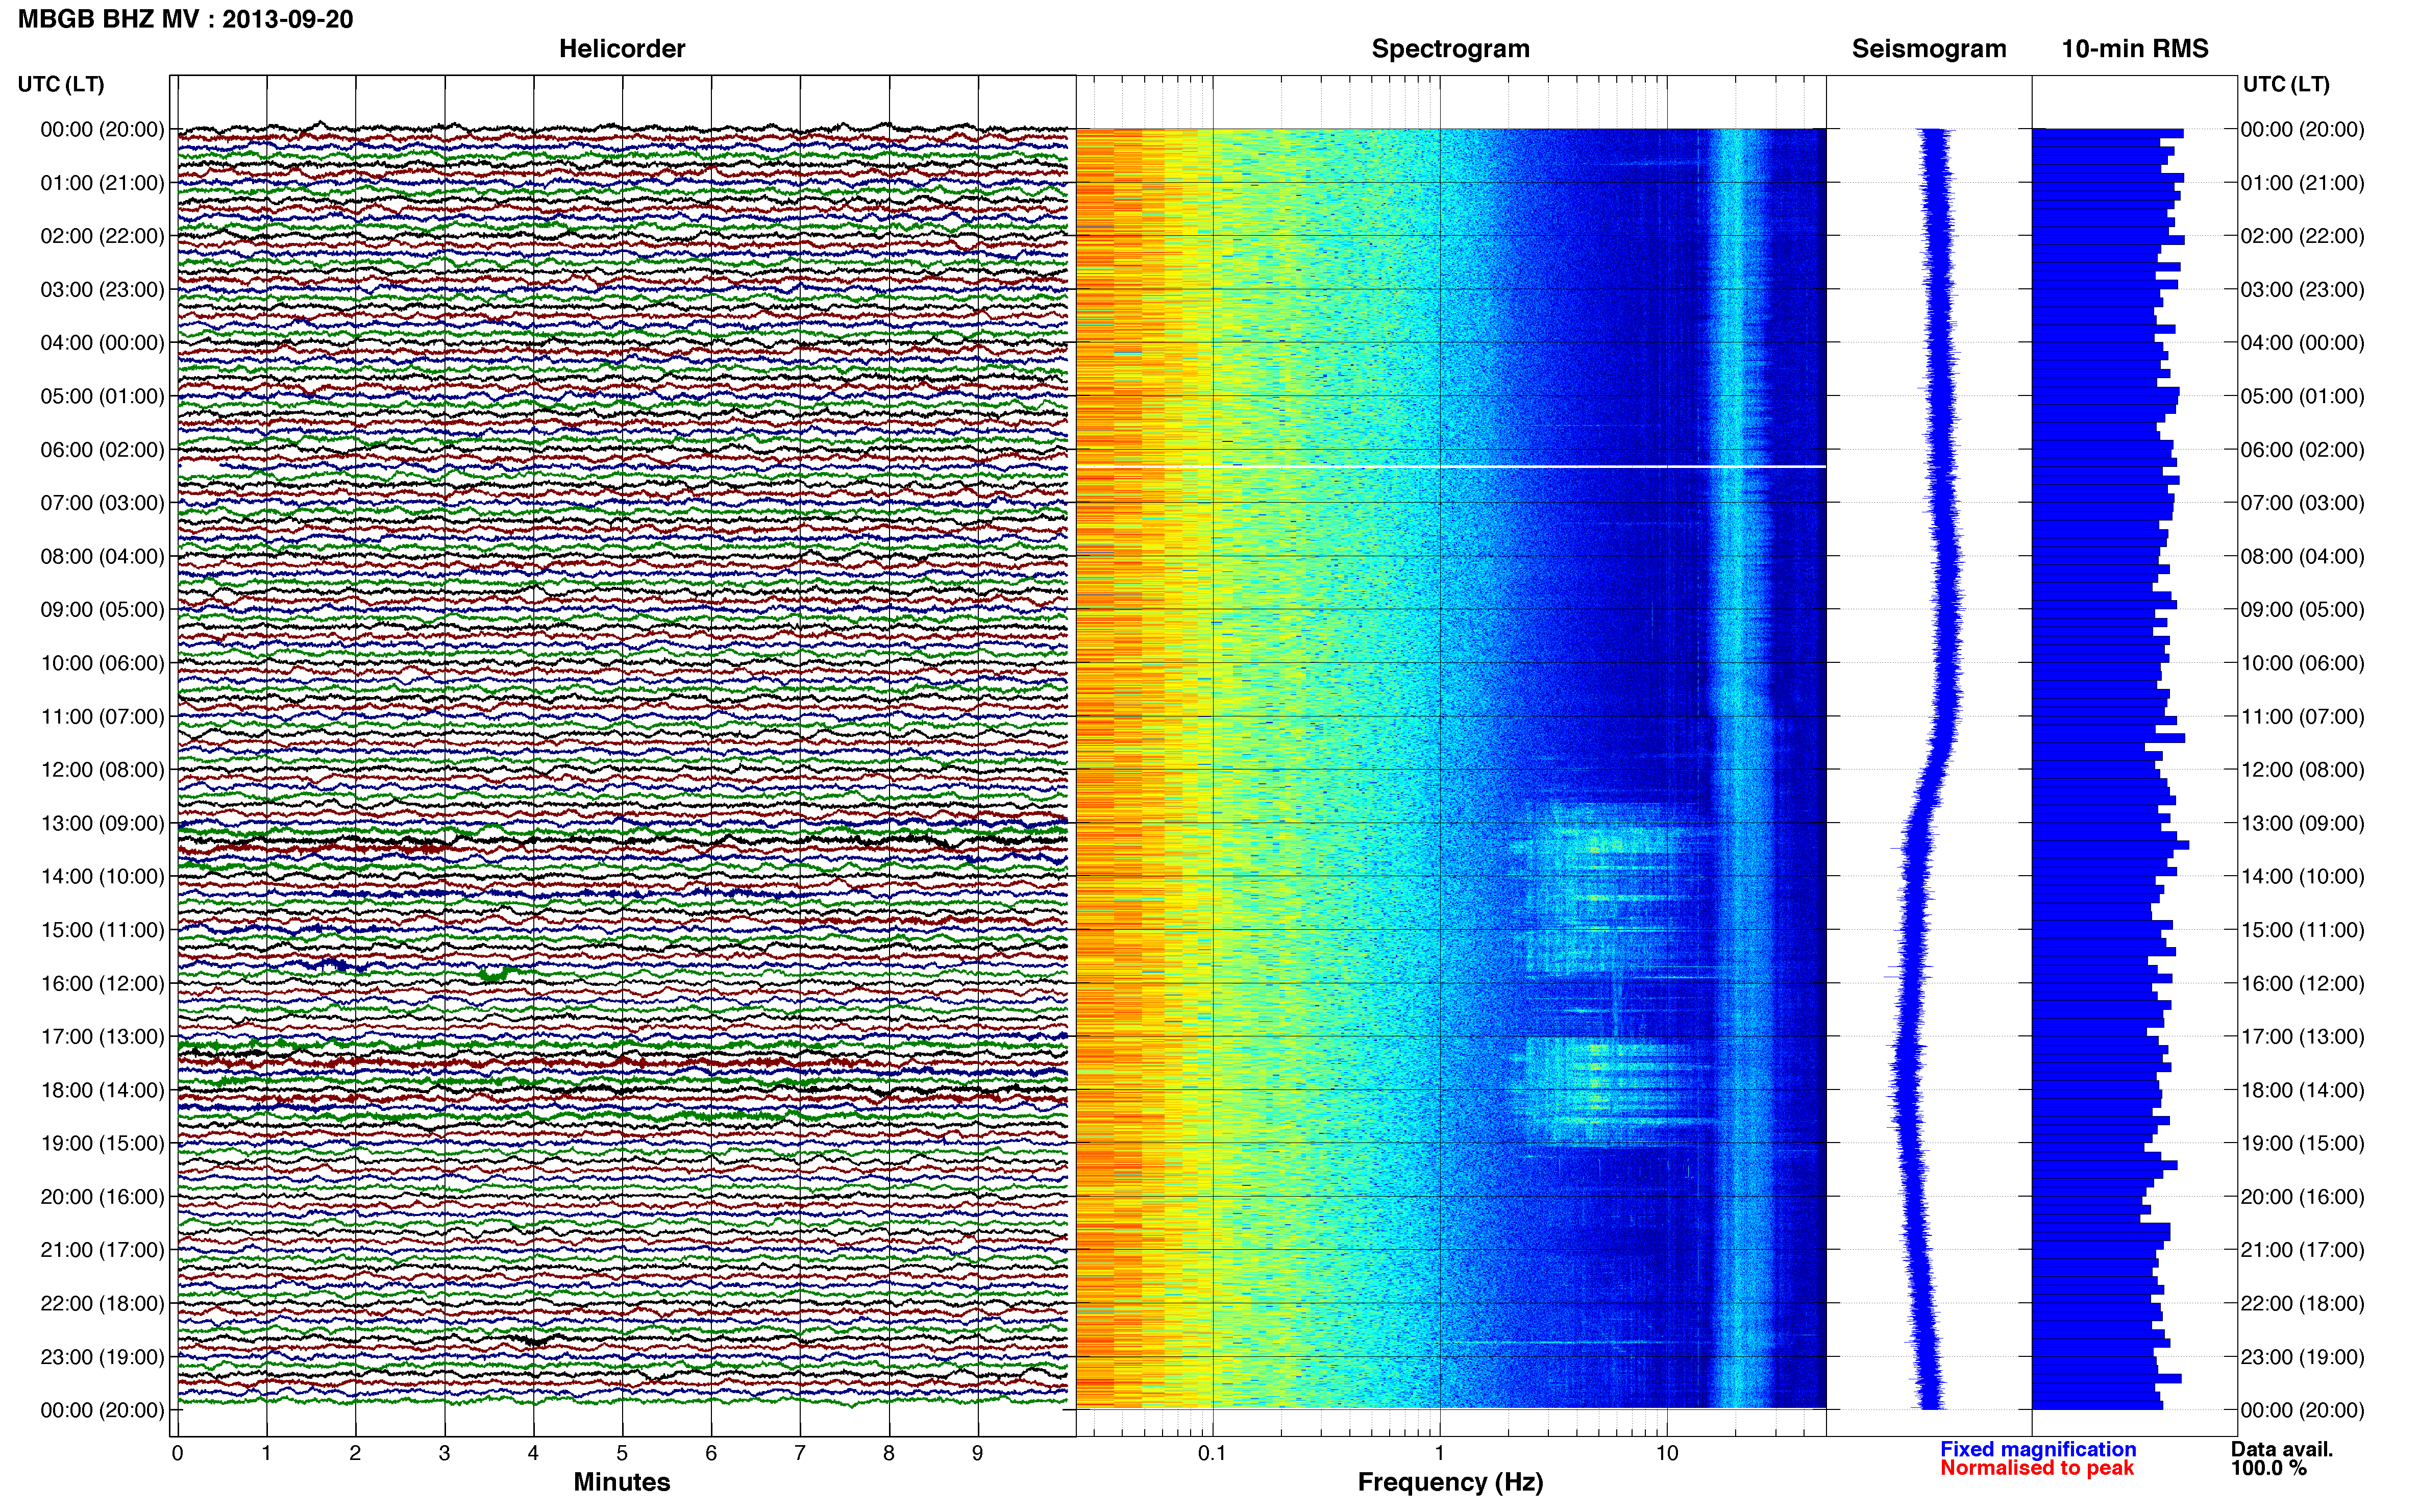Click the white data-gap line in the spectrogram

tap(1451, 467)
